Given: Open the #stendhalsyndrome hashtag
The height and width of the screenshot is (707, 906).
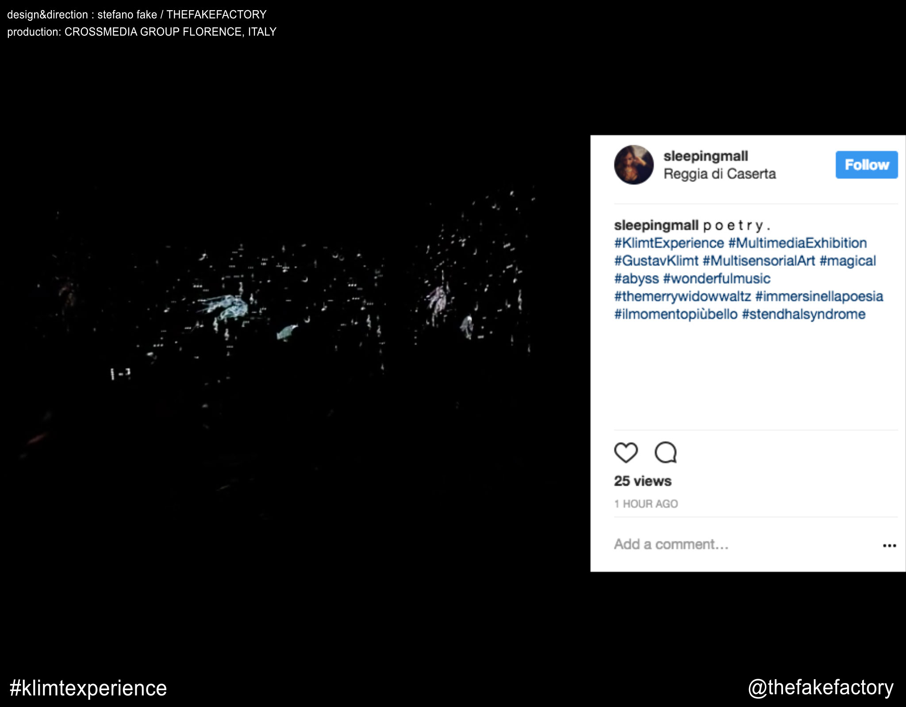Looking at the screenshot, I should click(x=803, y=314).
